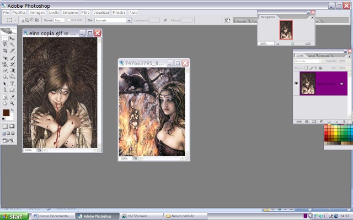Select the Magic Wand tool
Image resolution: width=353 pixels, height=220 pixels.
(x=12, y=45)
